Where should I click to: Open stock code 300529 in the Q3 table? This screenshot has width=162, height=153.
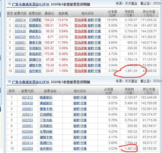pos(28,137)
